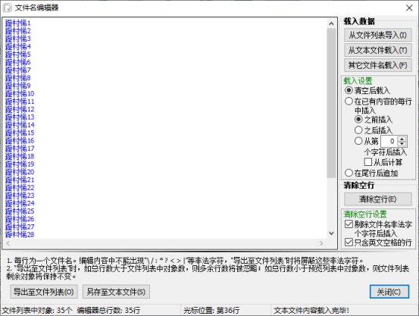Click the hint line starting with 1. 每行为一个文件名
Viewport: 419px width, 316px height.
click(185, 261)
